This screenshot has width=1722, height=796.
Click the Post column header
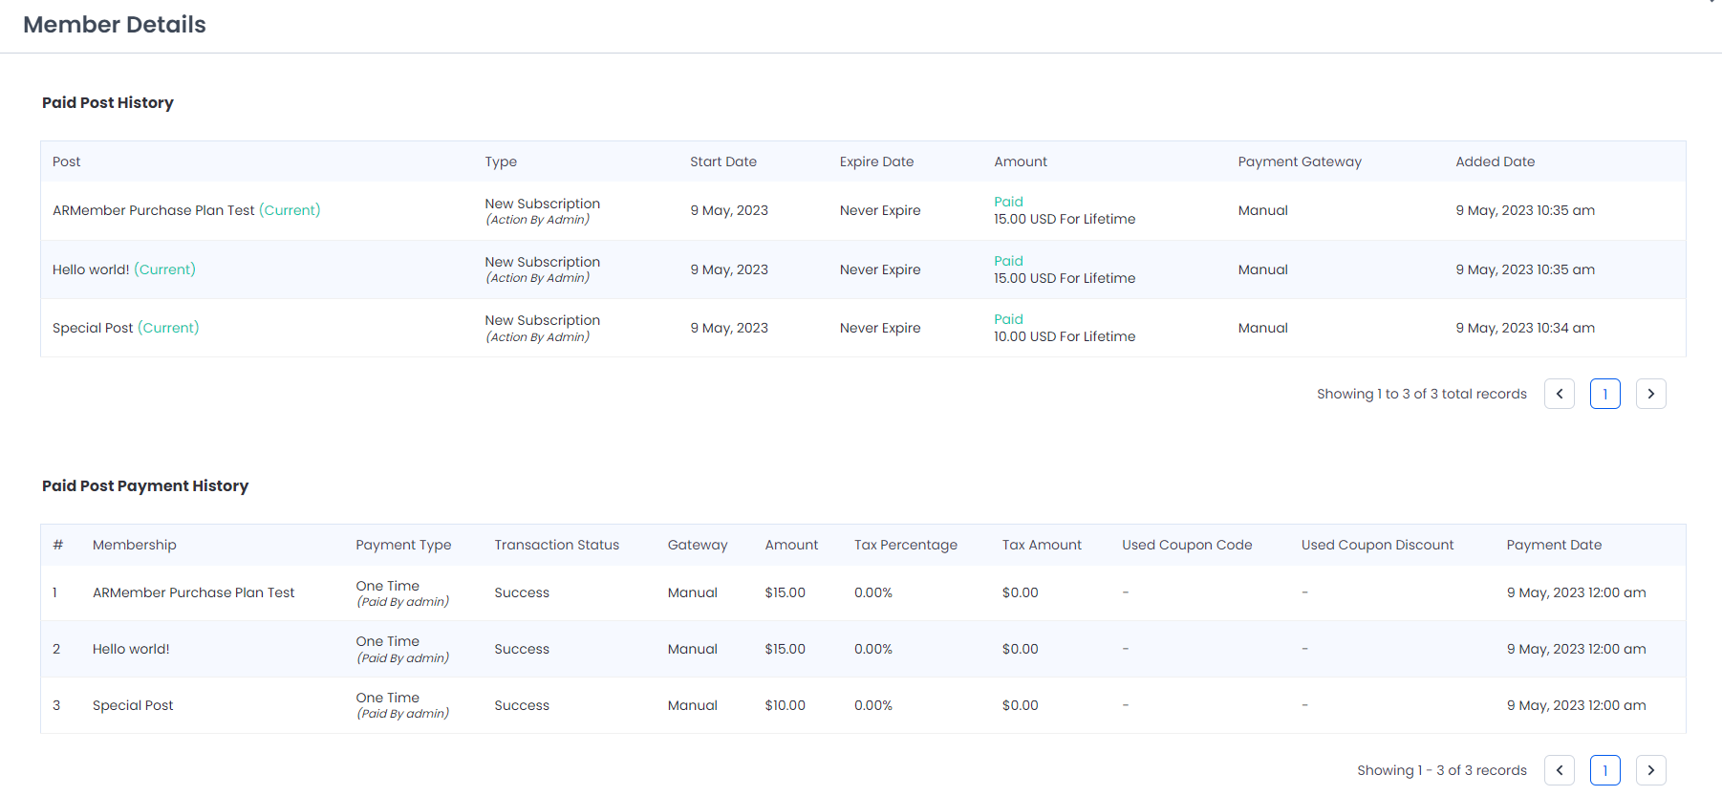[66, 161]
